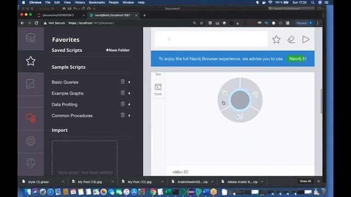351x197 pixels.
Task: Open chevron menu for Adobe Arabic zip download
Action: point(262,182)
